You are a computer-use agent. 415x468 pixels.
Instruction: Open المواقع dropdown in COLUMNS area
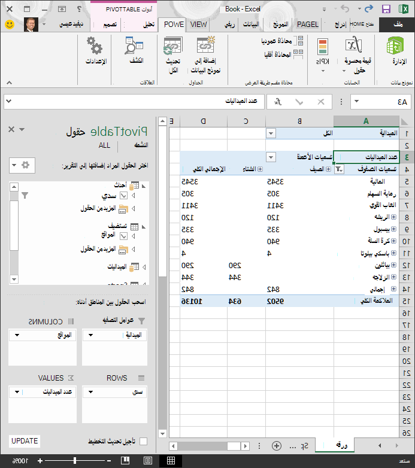pos(17,335)
